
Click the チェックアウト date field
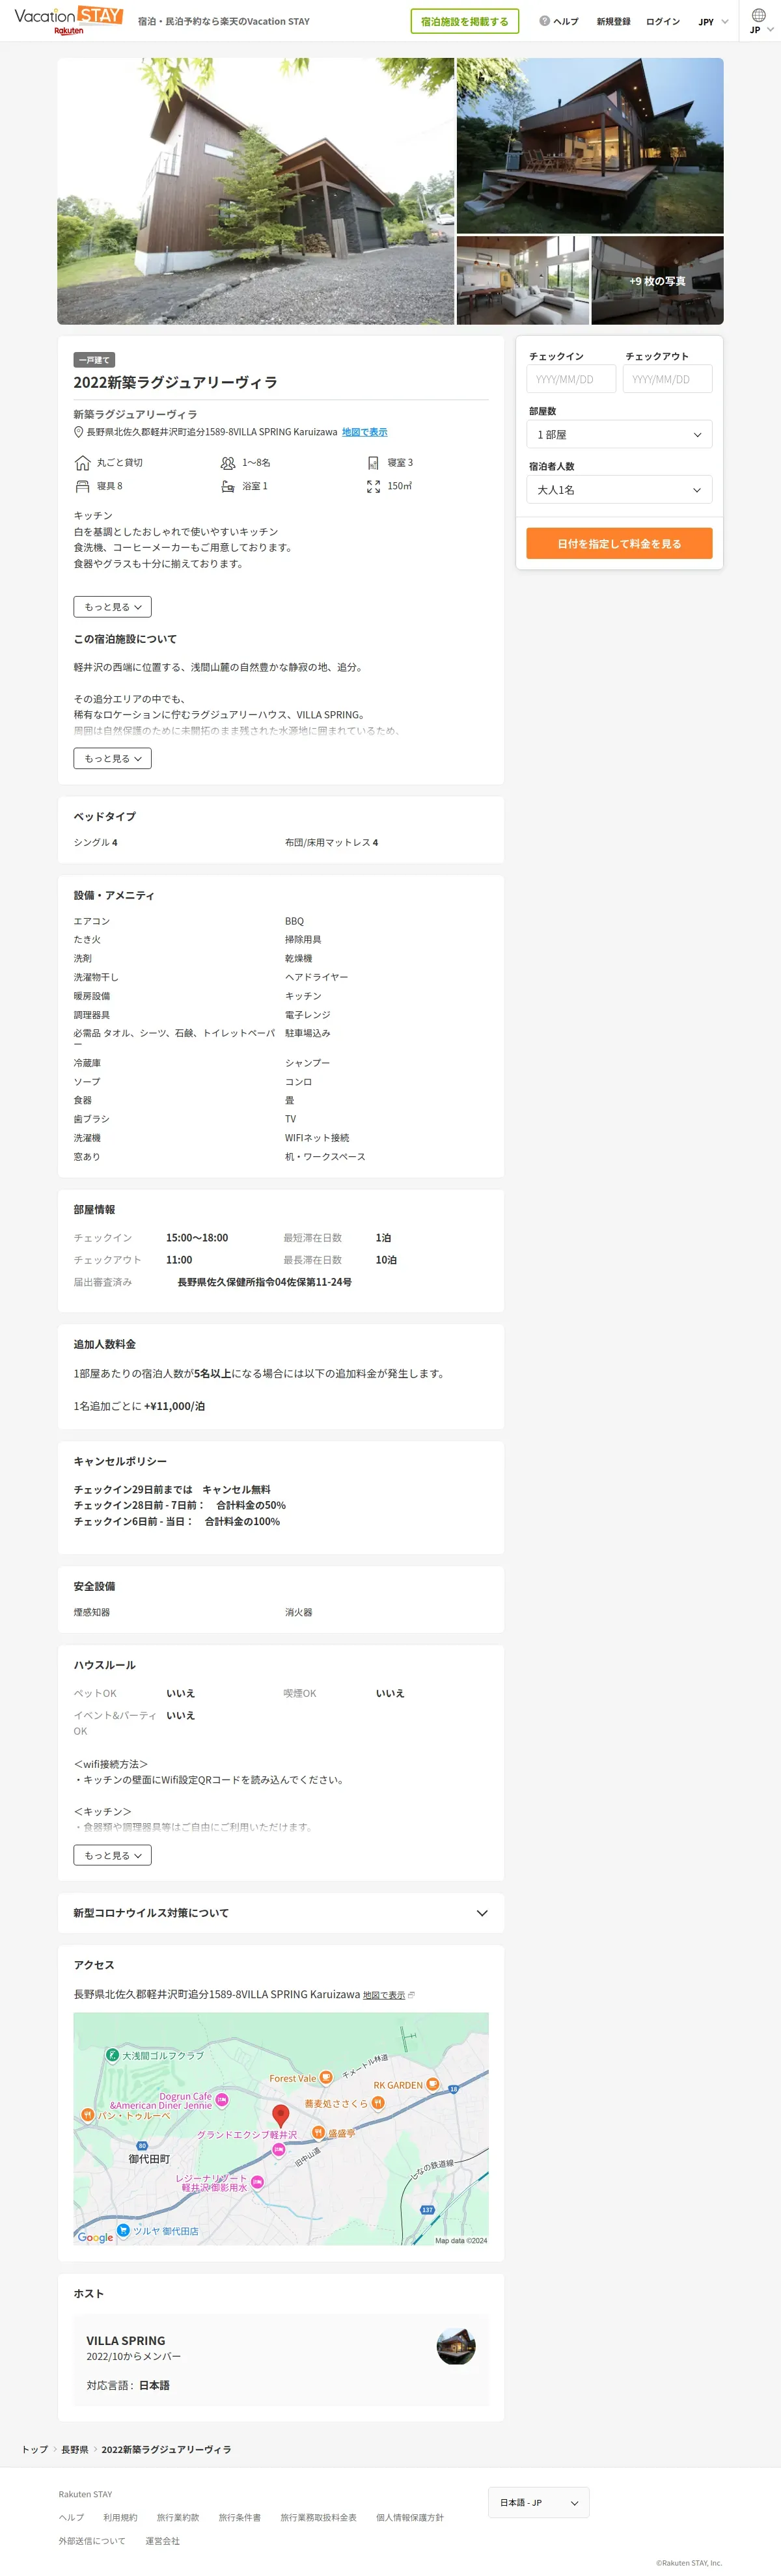pyautogui.click(x=667, y=379)
